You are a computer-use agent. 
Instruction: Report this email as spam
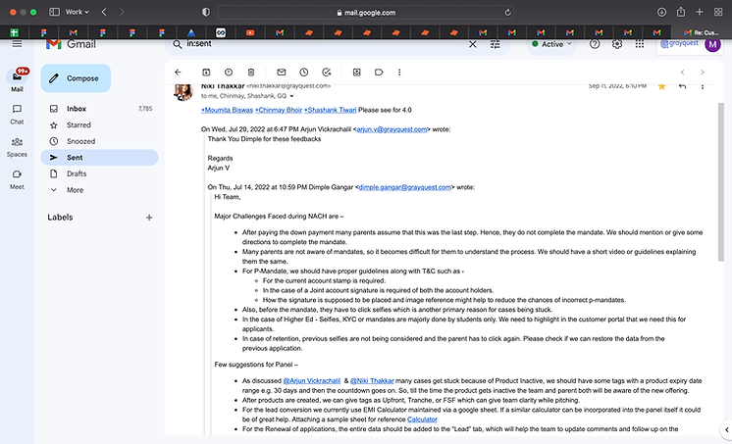tap(229, 73)
